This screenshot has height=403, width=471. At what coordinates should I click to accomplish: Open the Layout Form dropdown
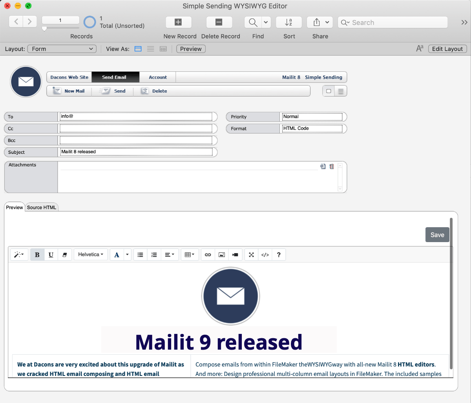pyautogui.click(x=62, y=49)
